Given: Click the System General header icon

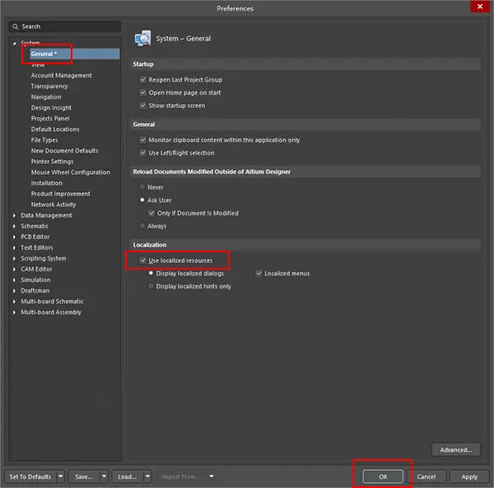Looking at the screenshot, I should [142, 38].
